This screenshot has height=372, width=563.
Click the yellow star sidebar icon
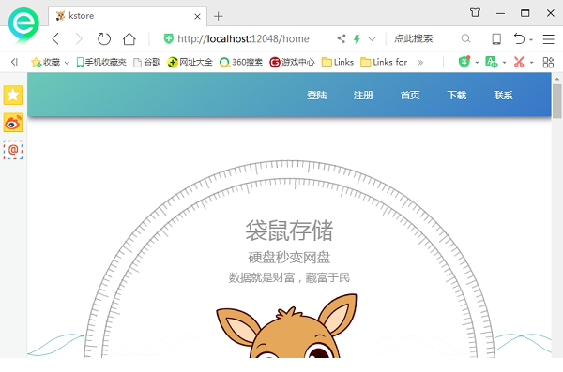click(13, 95)
